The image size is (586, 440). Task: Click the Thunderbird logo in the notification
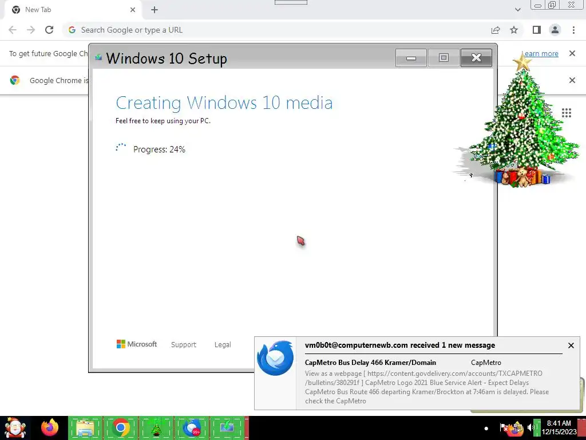click(275, 358)
